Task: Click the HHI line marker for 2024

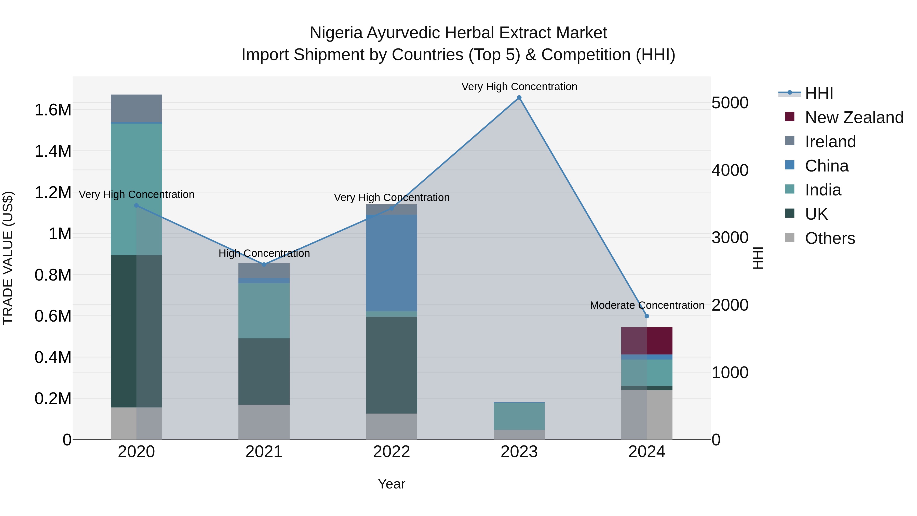Action: (x=647, y=316)
